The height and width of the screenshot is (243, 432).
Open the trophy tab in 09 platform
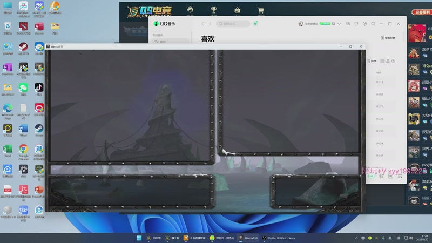pyautogui.click(x=213, y=11)
